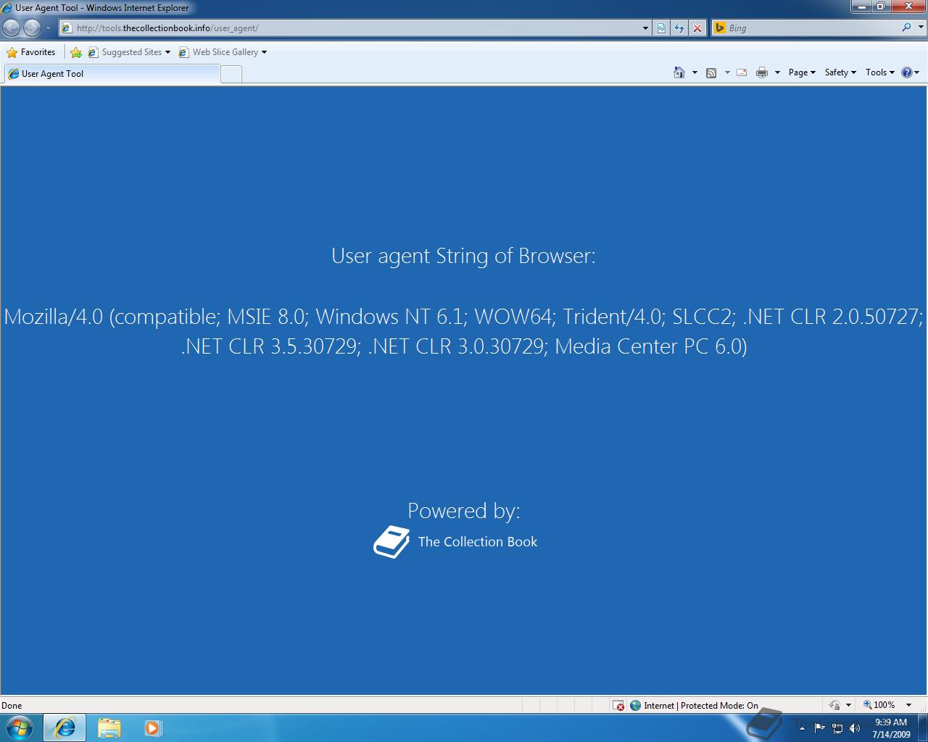
Task: Open the Read Mail icon
Action: [x=741, y=72]
